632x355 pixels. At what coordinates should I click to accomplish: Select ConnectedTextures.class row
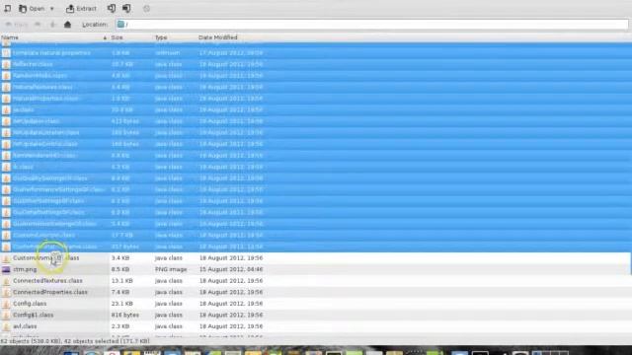[316, 280]
